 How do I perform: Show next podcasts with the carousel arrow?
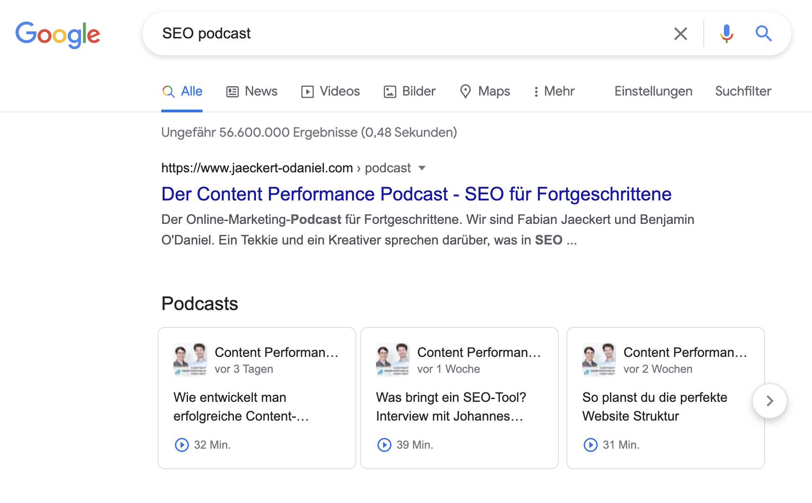[x=769, y=401]
